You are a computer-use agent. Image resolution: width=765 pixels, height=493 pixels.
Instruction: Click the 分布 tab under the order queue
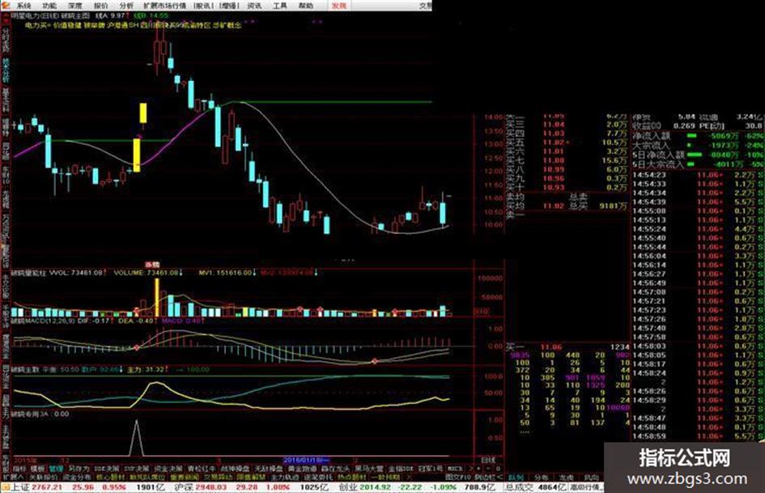tap(541, 477)
